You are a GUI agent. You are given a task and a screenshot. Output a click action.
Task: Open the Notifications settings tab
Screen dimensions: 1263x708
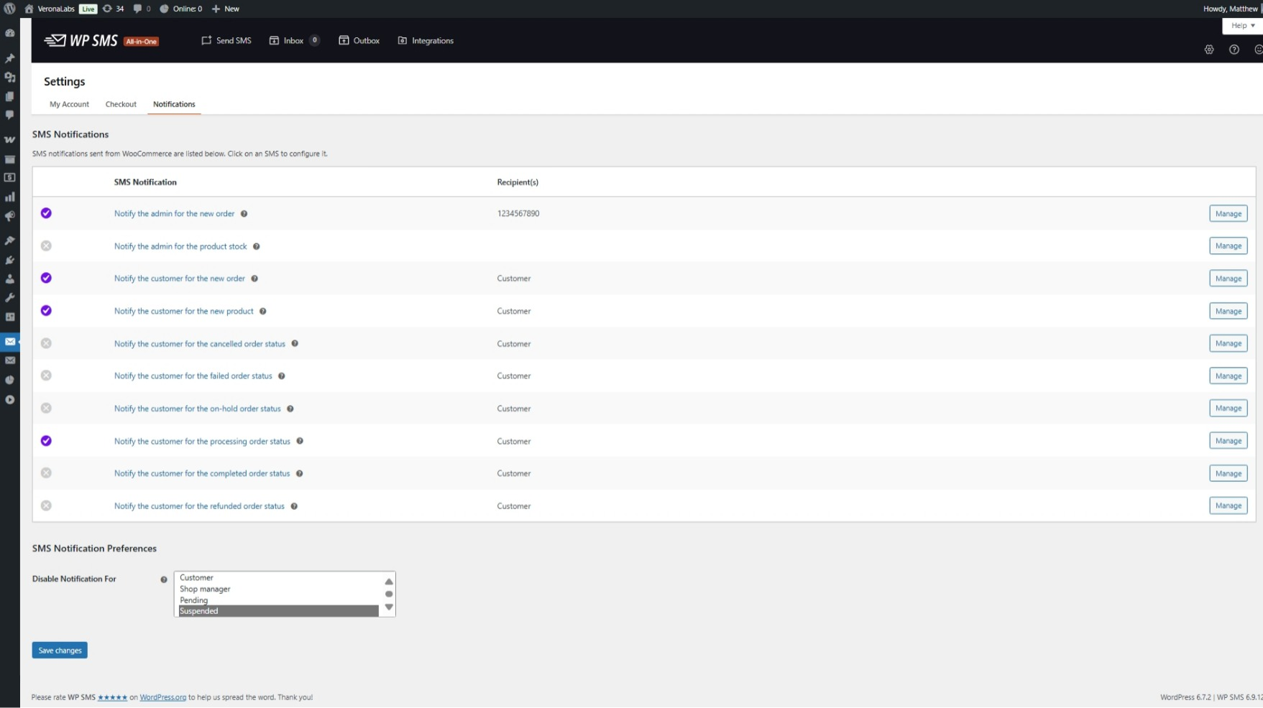click(174, 104)
